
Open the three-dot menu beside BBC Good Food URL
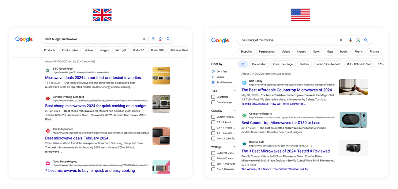(x=112, y=72)
